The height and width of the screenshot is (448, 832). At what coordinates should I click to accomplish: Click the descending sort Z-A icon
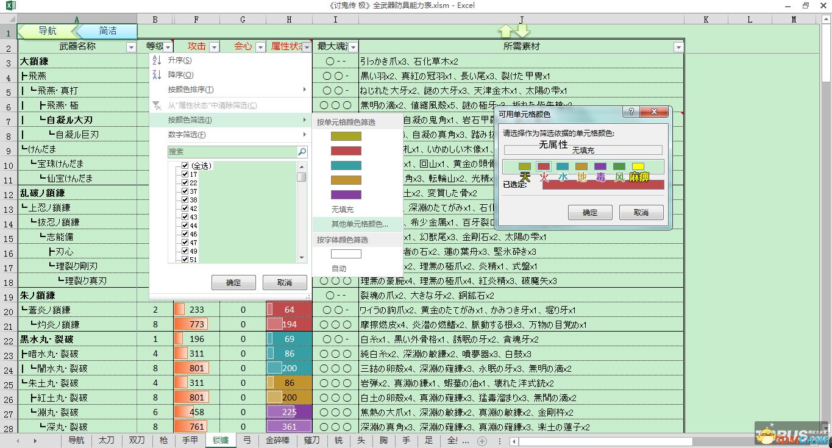[x=157, y=75]
